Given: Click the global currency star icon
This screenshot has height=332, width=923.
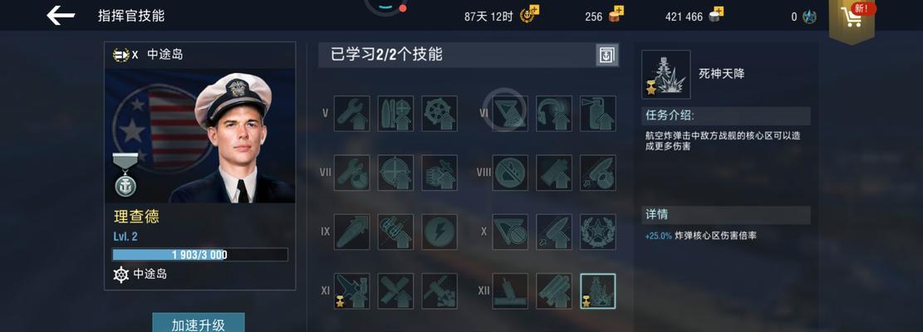Looking at the screenshot, I should (809, 17).
